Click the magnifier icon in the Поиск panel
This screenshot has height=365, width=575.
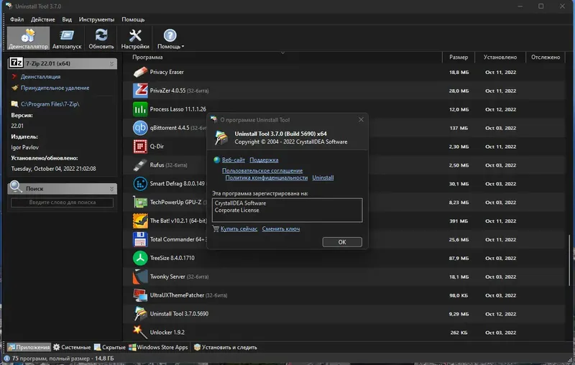(x=15, y=187)
